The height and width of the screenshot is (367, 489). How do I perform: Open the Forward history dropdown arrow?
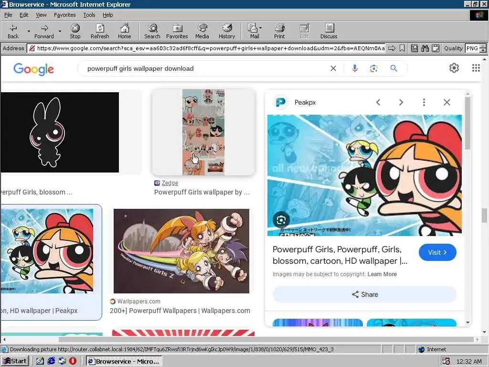point(60,31)
